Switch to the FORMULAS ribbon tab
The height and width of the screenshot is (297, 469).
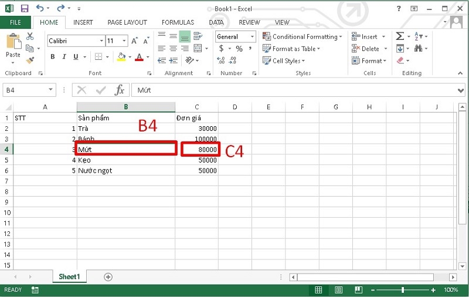[x=178, y=22]
